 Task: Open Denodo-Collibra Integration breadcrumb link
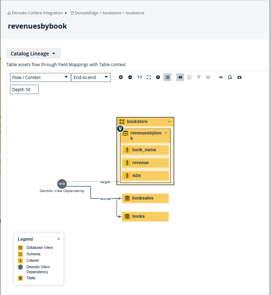(x=38, y=13)
